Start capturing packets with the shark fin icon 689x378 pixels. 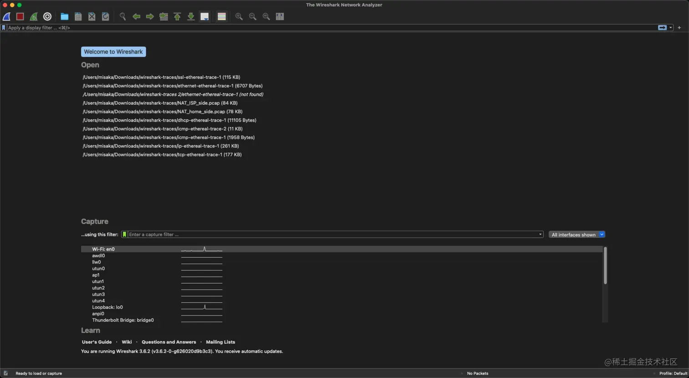tap(7, 16)
